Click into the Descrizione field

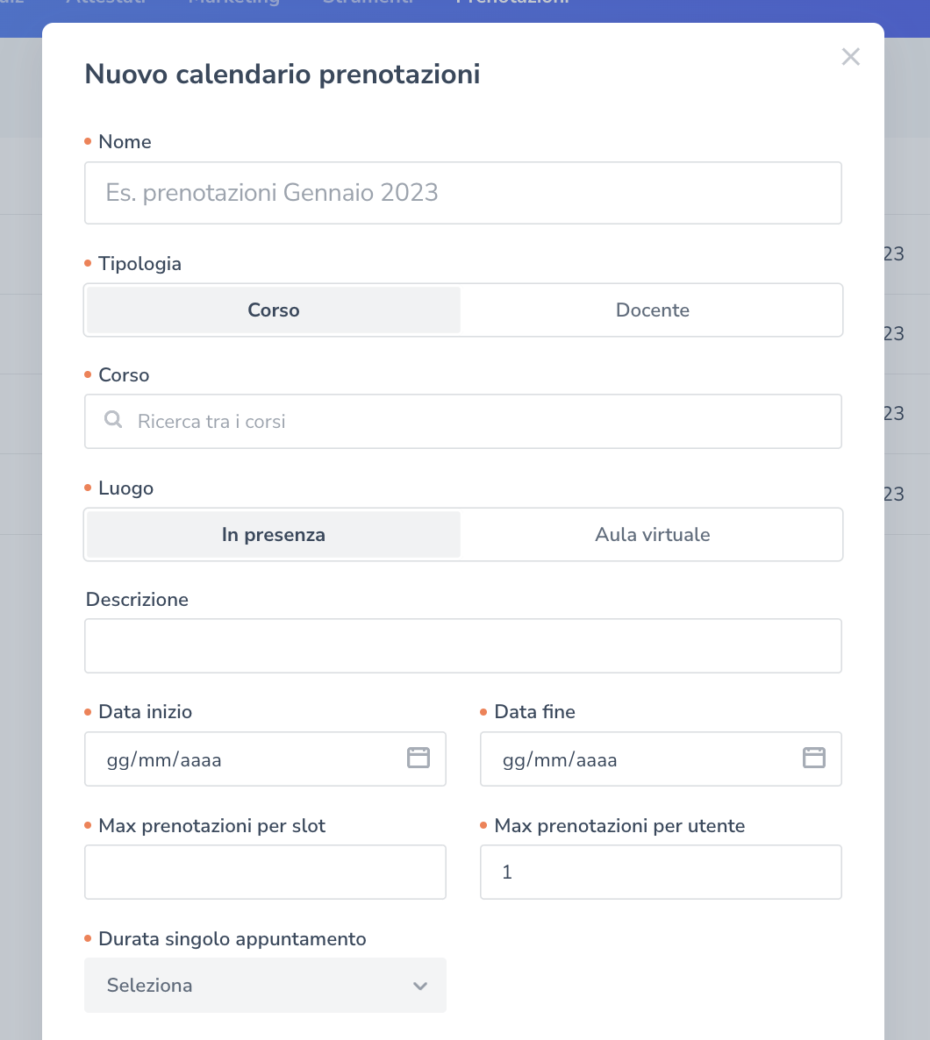[x=462, y=646]
